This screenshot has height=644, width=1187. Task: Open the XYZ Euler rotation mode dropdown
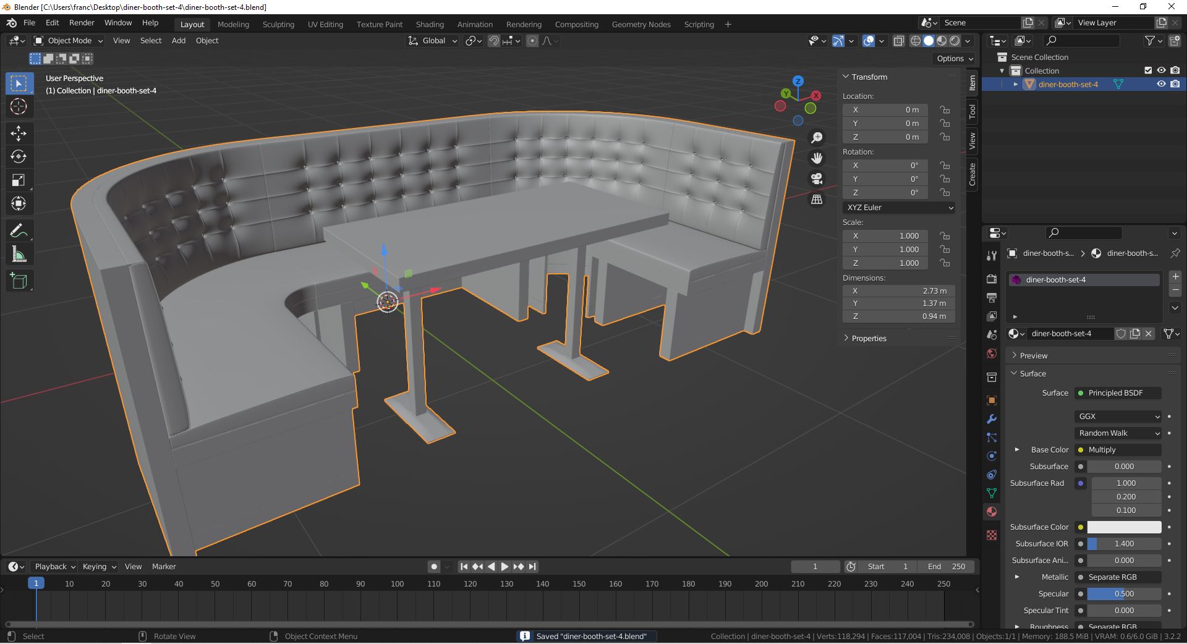tap(898, 208)
